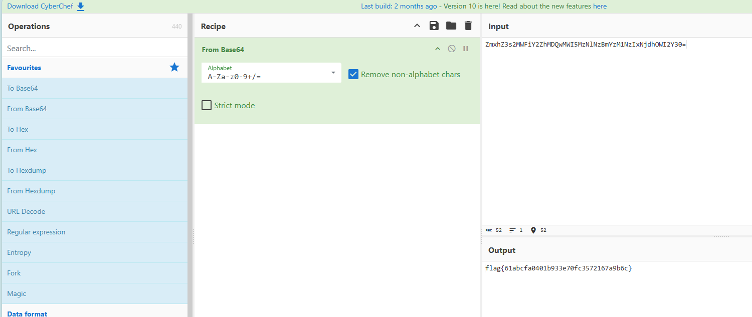Screen dimensions: 752x317
Task: Grab the divider between Input and Output
Action: coord(721,236)
